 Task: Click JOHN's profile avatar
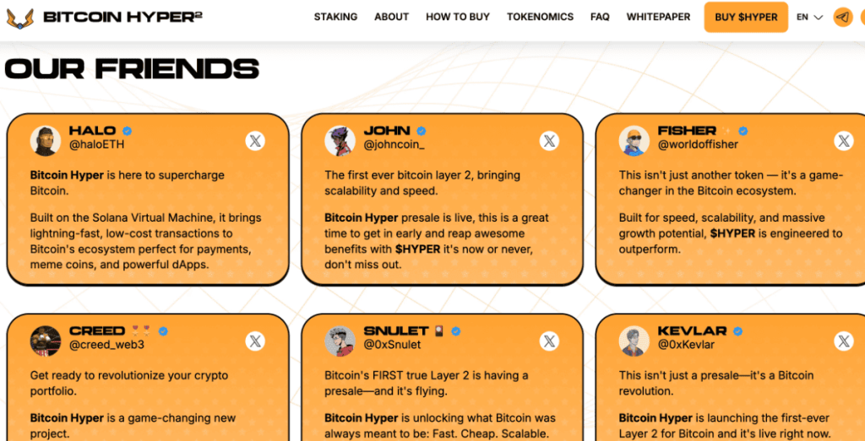(x=340, y=141)
